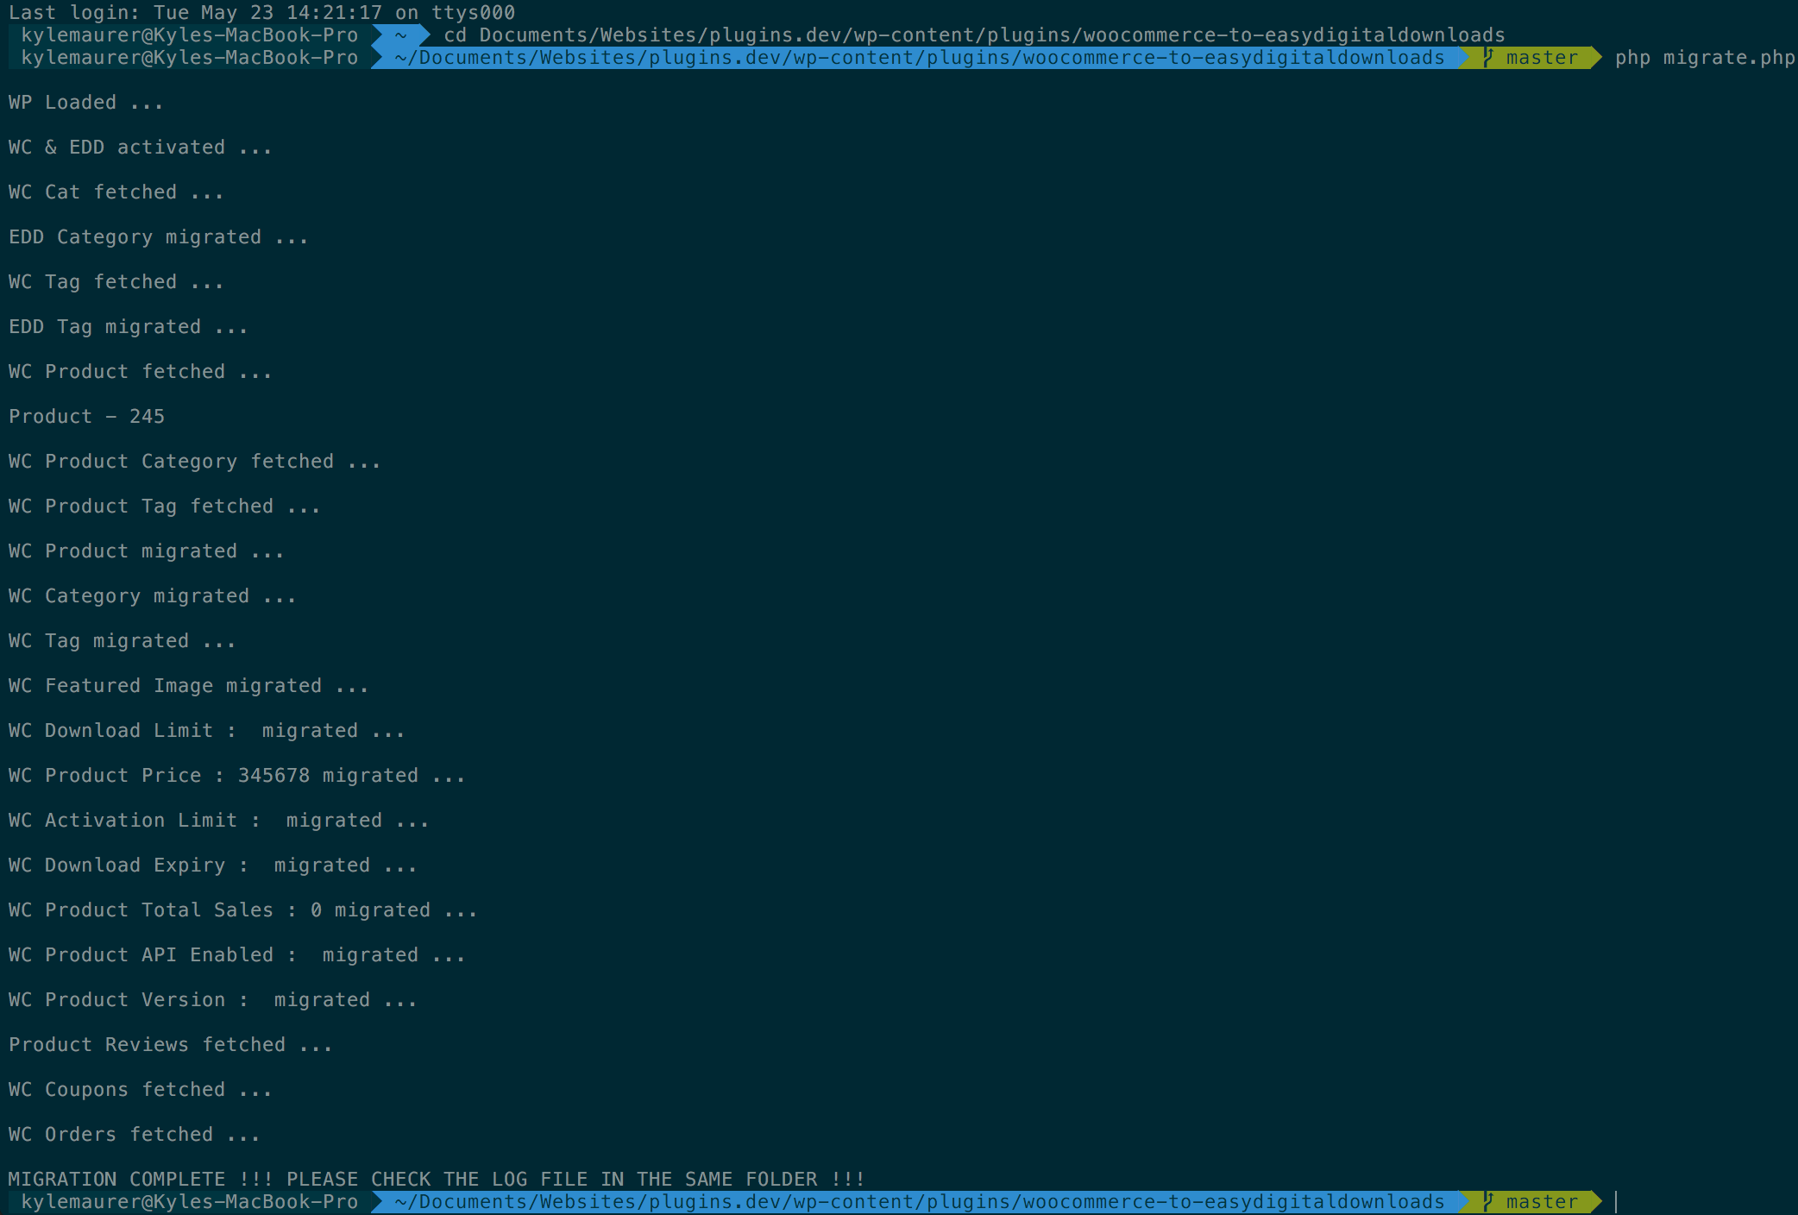Click the directory path segment on the migrate.php line
Image resolution: width=1798 pixels, height=1215 pixels.
(x=920, y=57)
